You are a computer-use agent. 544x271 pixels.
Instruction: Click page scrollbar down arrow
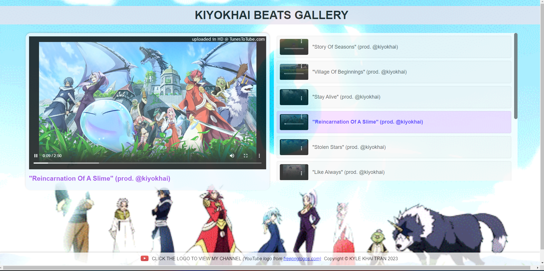[x=542, y=263]
